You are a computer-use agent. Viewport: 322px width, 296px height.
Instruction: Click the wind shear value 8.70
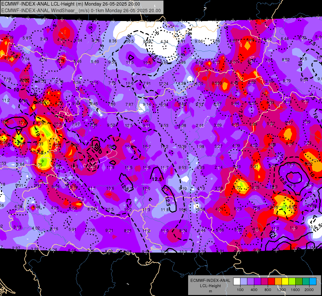click(287, 81)
